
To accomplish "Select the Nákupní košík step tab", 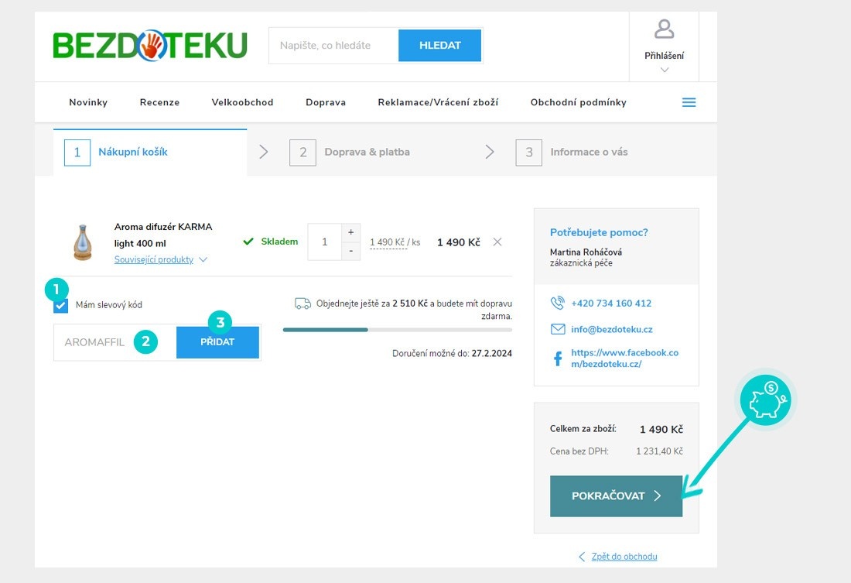I will coord(150,152).
